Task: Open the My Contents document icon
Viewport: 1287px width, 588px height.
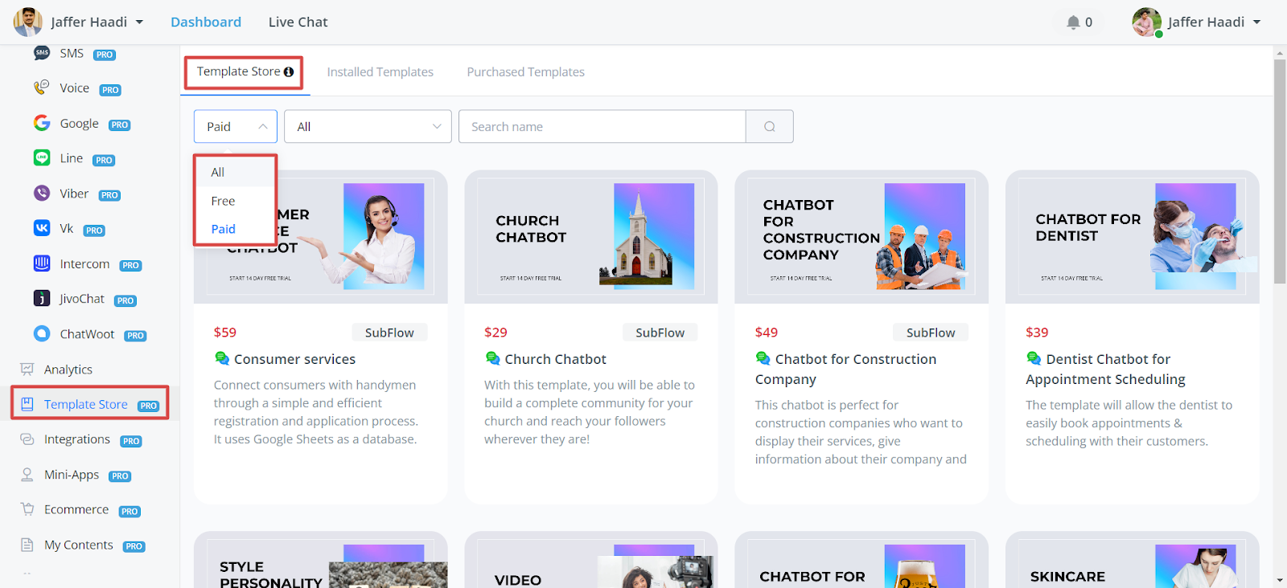Action: tap(27, 545)
